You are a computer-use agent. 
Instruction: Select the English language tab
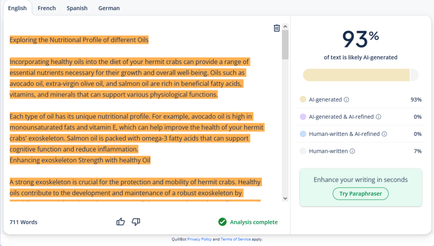17,8
